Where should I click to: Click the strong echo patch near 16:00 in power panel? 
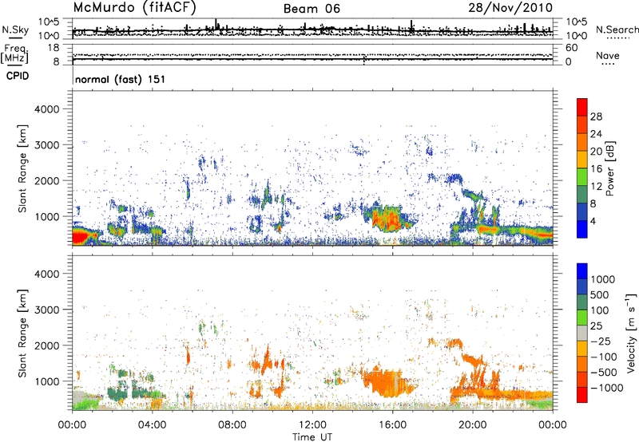(x=387, y=218)
